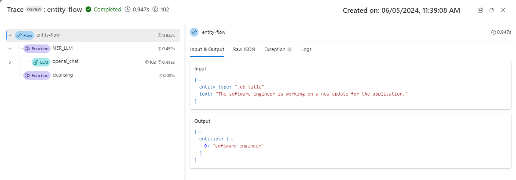This screenshot has height=180, width=516.
Task: Refresh the trace view
Action: pyautogui.click(x=491, y=10)
